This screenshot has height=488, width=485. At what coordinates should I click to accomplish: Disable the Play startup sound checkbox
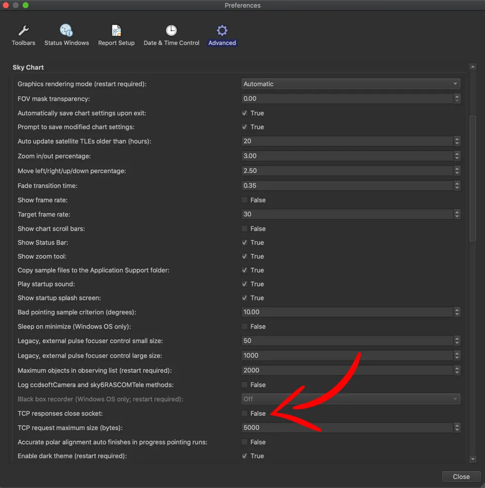[244, 284]
